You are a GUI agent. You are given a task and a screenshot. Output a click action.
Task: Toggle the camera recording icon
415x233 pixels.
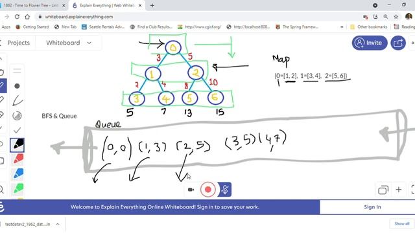[191, 190]
